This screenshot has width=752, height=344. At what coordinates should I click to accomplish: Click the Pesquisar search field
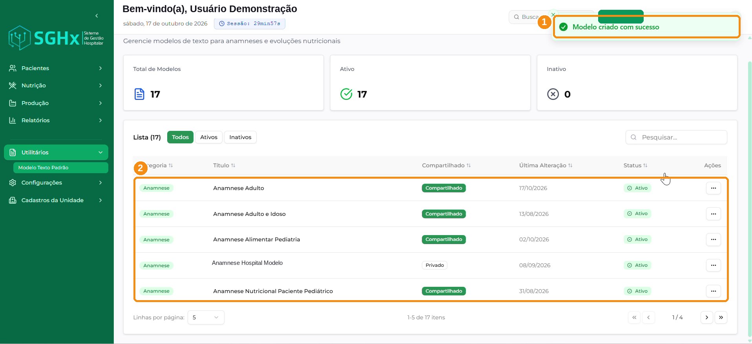[676, 137]
